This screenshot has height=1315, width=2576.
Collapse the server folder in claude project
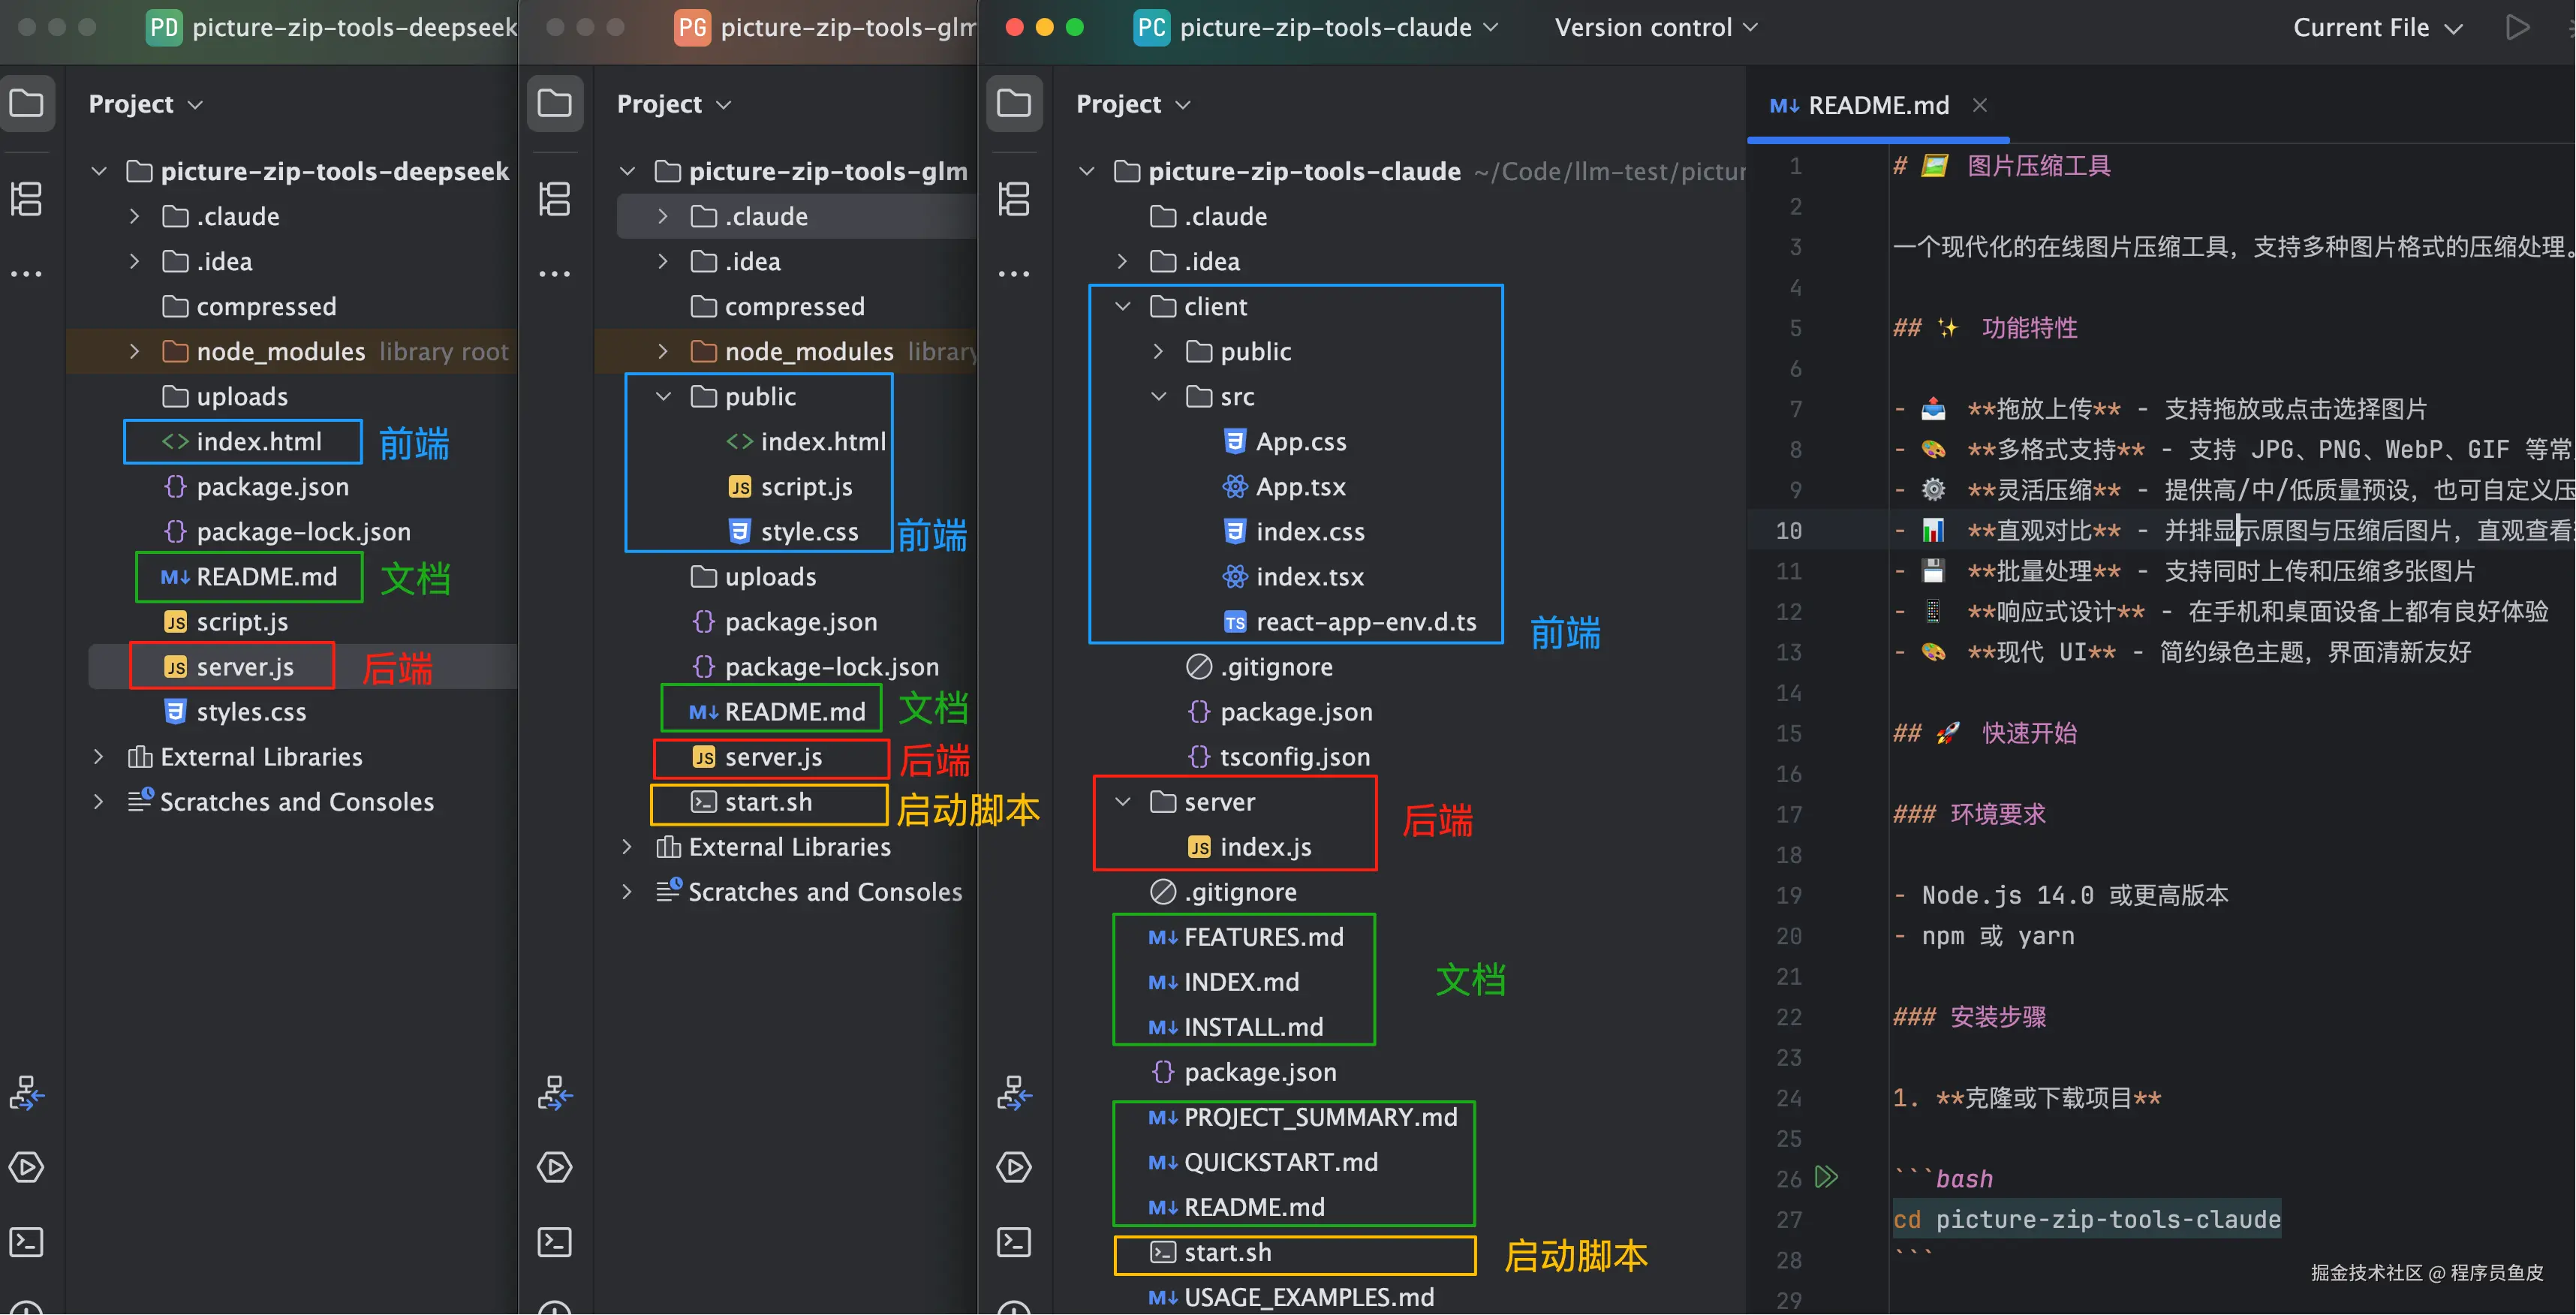1123,802
